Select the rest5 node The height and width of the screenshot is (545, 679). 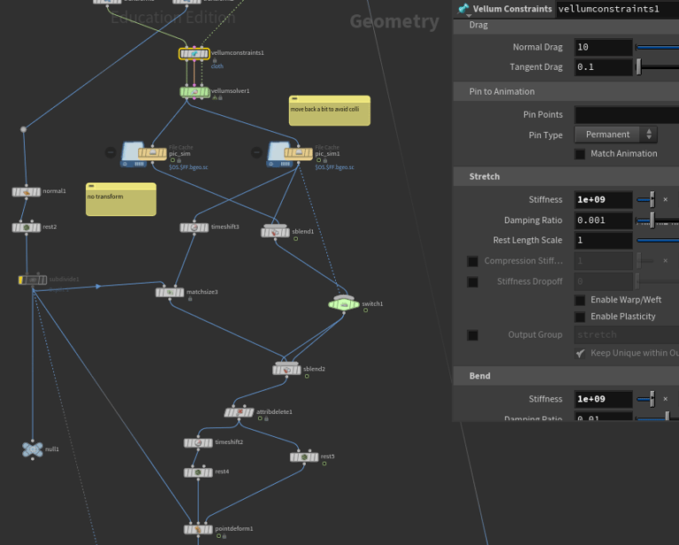[304, 457]
